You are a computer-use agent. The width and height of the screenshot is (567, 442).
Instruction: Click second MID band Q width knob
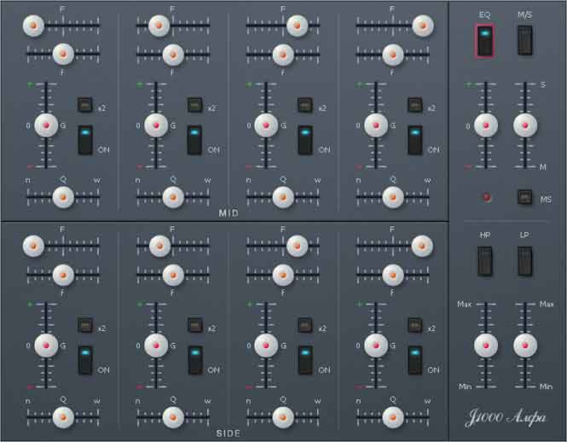tap(173, 197)
